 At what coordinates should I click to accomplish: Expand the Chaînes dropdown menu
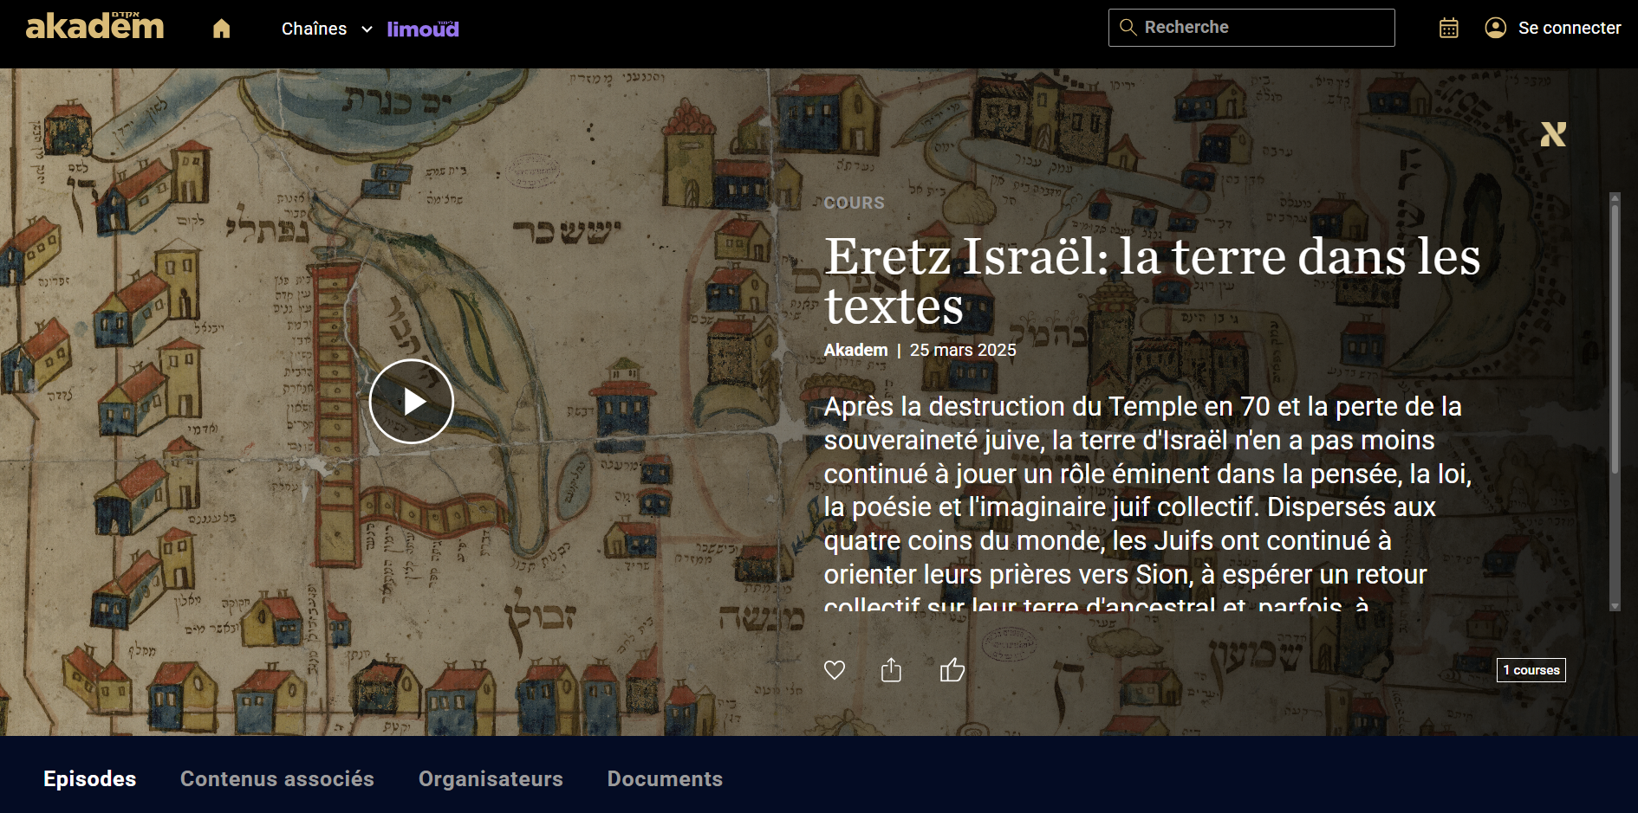327,29
